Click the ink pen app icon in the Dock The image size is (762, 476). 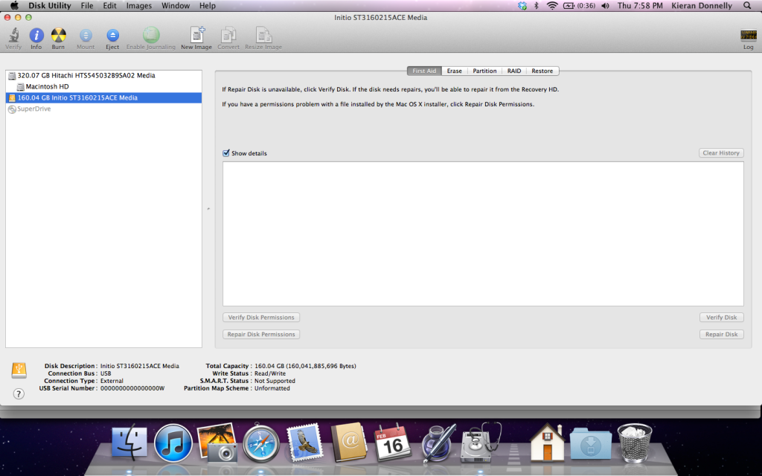[438, 443]
